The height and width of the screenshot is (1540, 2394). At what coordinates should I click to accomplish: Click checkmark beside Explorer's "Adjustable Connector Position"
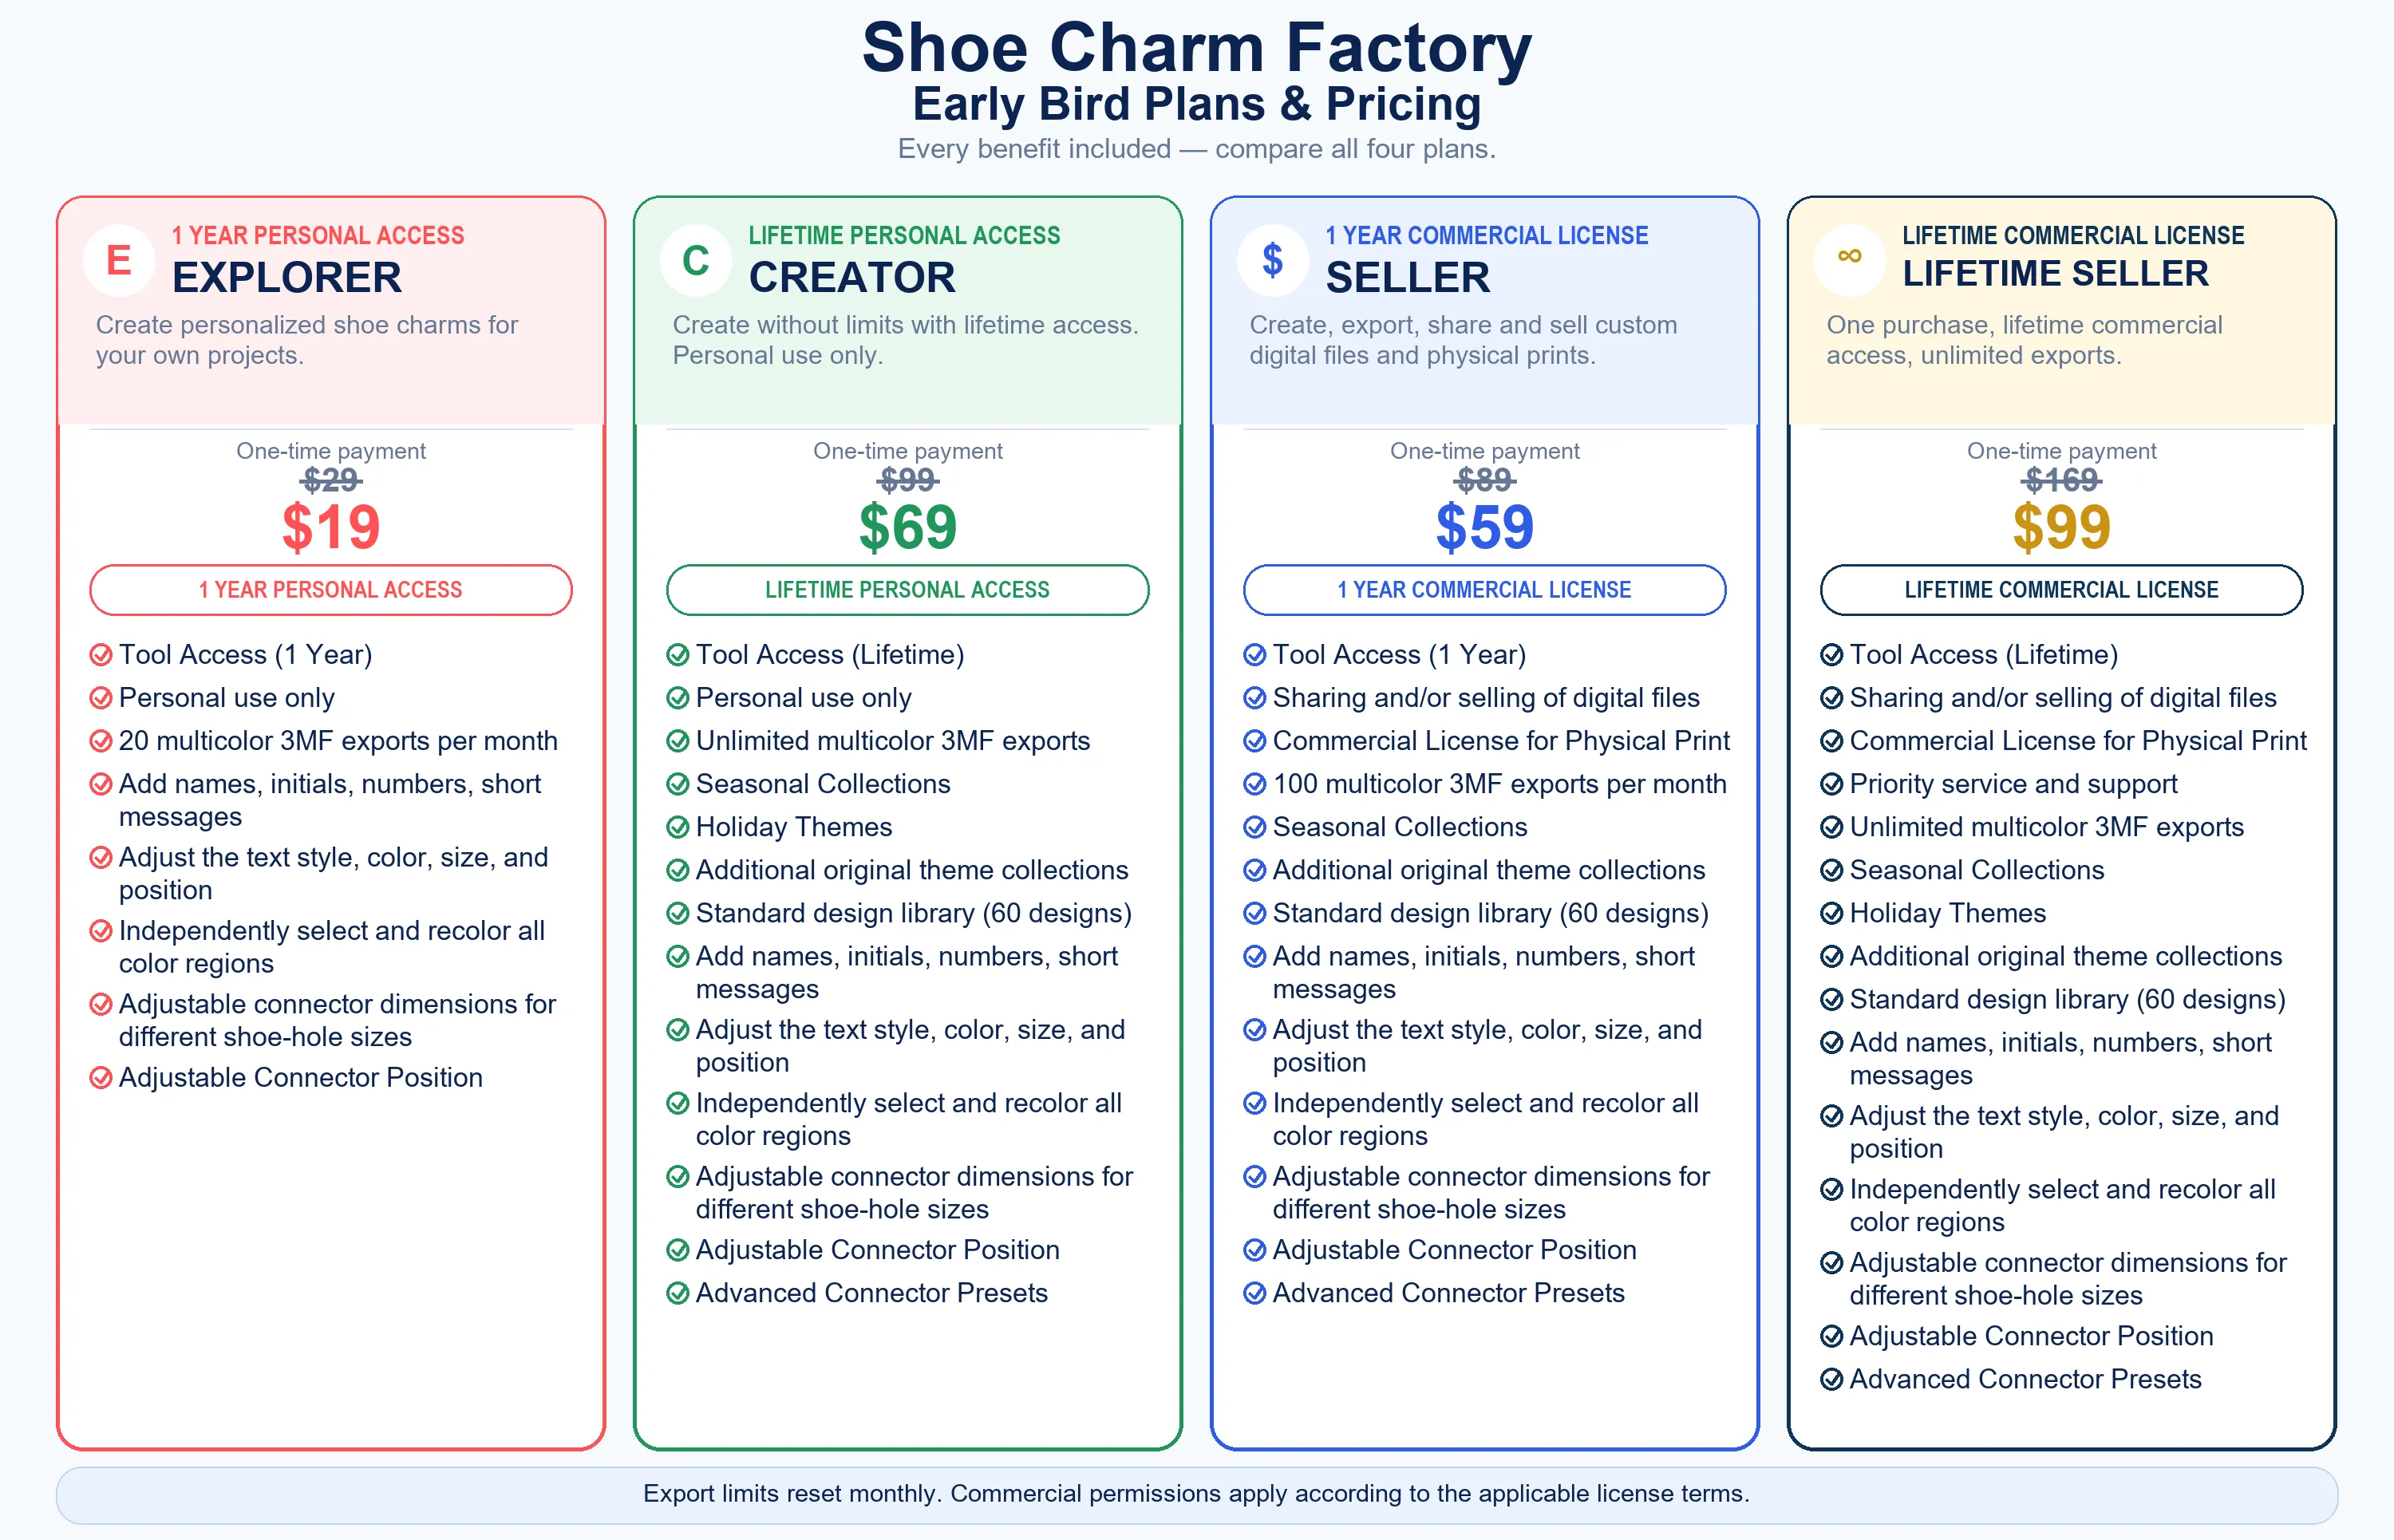[101, 1078]
